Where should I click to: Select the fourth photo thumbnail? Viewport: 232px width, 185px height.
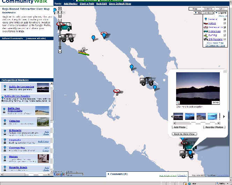(212, 117)
